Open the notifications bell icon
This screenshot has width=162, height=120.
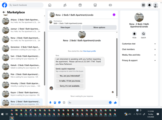pyautogui.click(x=149, y=5)
